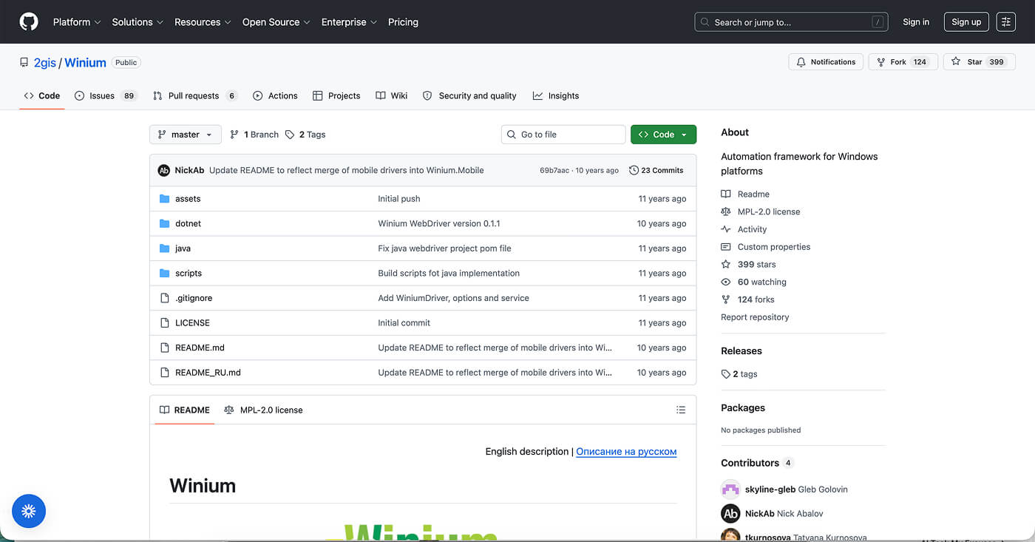Screen dimensions: 1035x542
Task: Click the tags icon showing 2 Tags
Action: [290, 135]
